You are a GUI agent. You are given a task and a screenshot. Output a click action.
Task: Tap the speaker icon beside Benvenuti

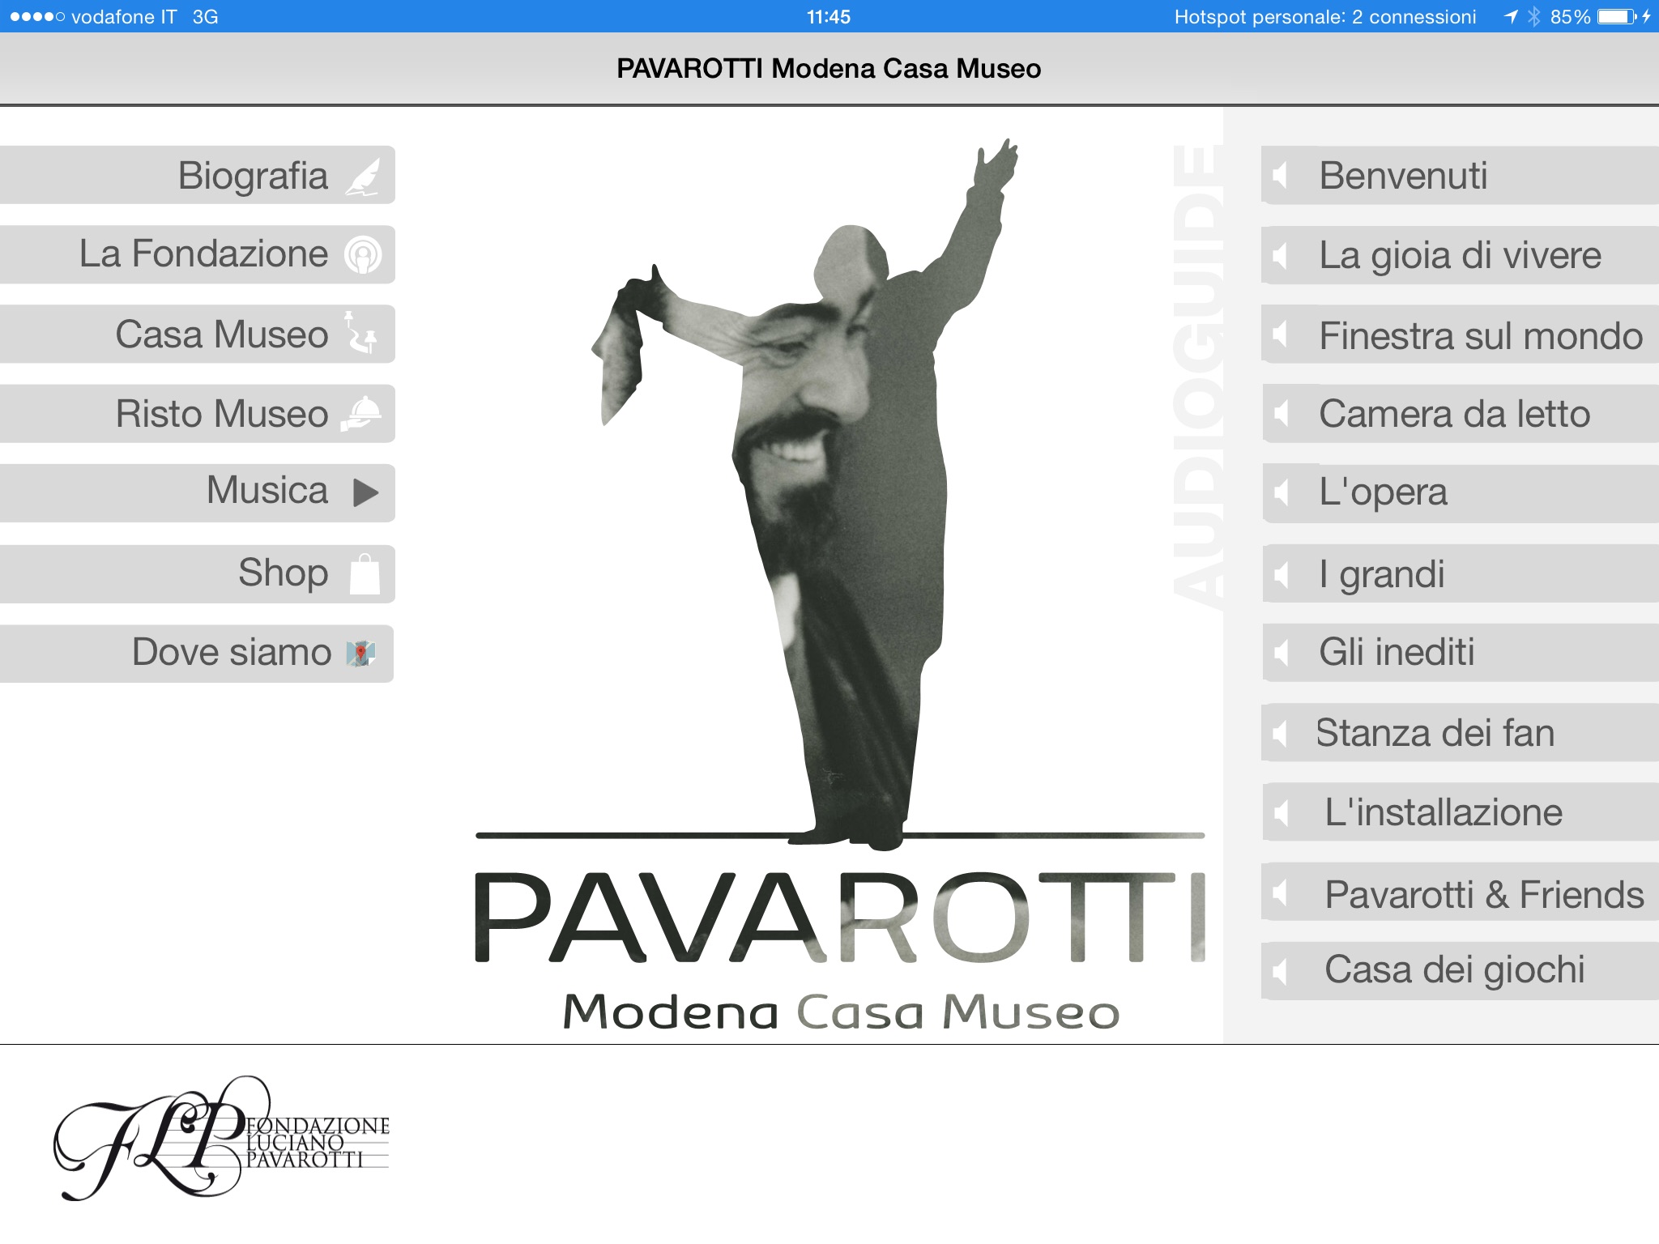1281,176
